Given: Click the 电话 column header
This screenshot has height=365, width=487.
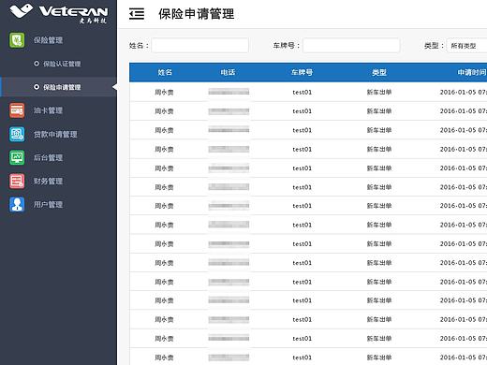Looking at the screenshot, I should point(228,72).
